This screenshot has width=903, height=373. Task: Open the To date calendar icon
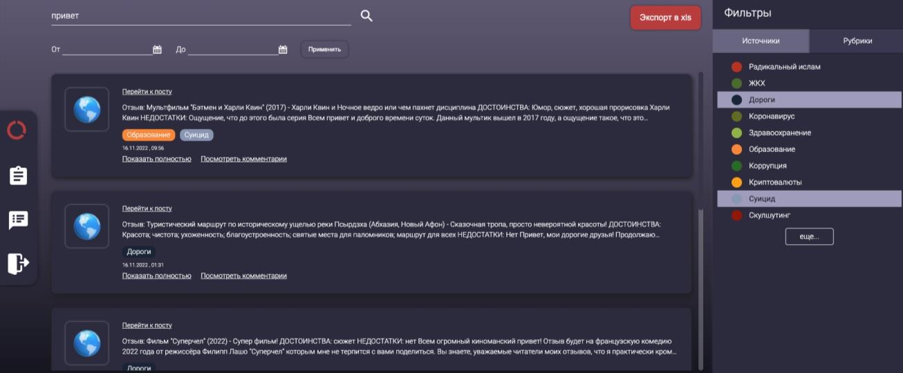(x=283, y=50)
